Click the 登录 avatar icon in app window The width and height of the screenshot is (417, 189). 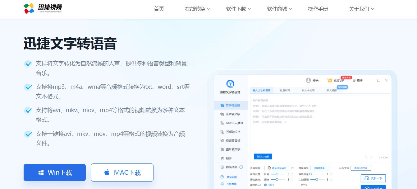[308, 80]
